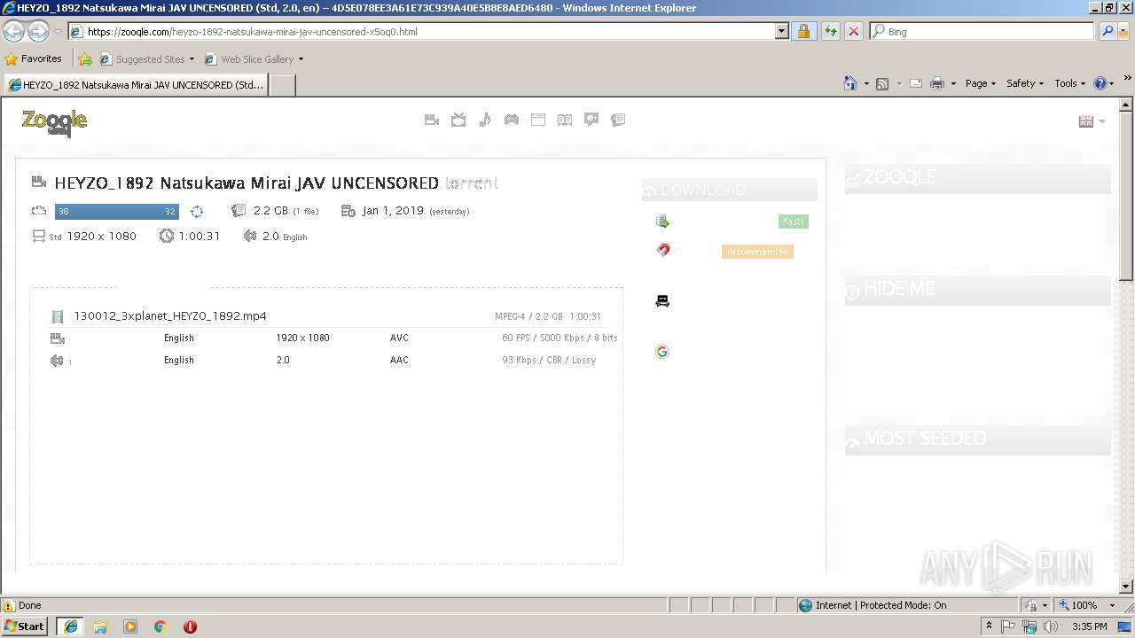Open the Zooqle logo homepage
This screenshot has width=1135, height=638.
pos(54,122)
